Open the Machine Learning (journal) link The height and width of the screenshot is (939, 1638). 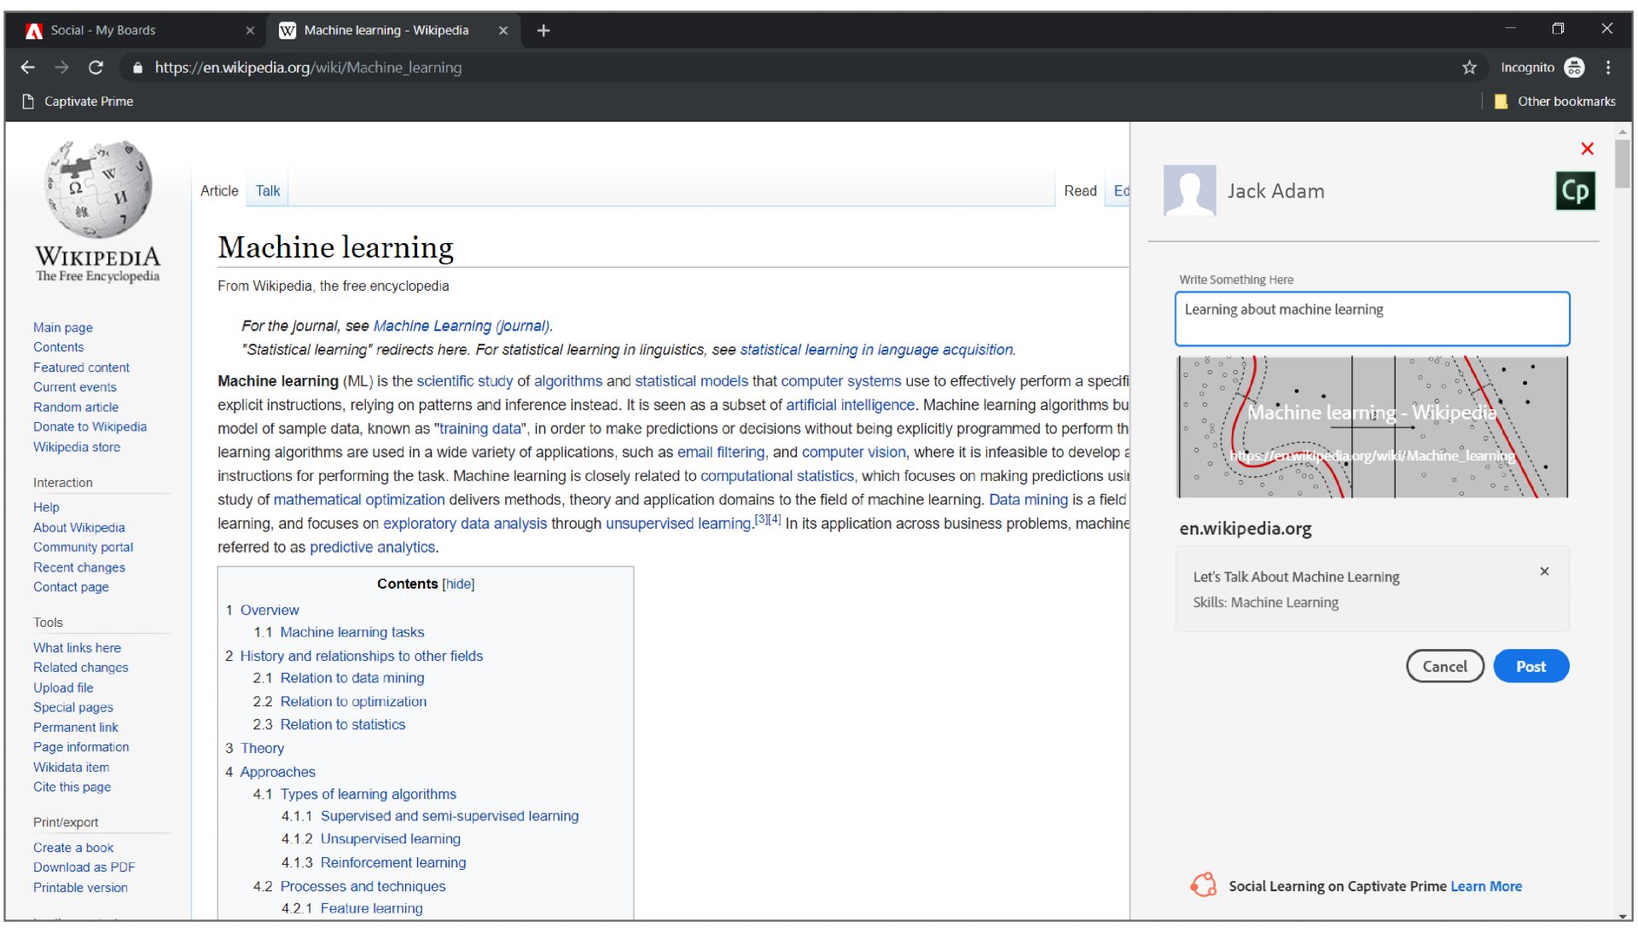(462, 326)
